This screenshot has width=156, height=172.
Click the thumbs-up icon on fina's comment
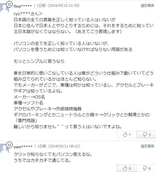click(125, 134)
